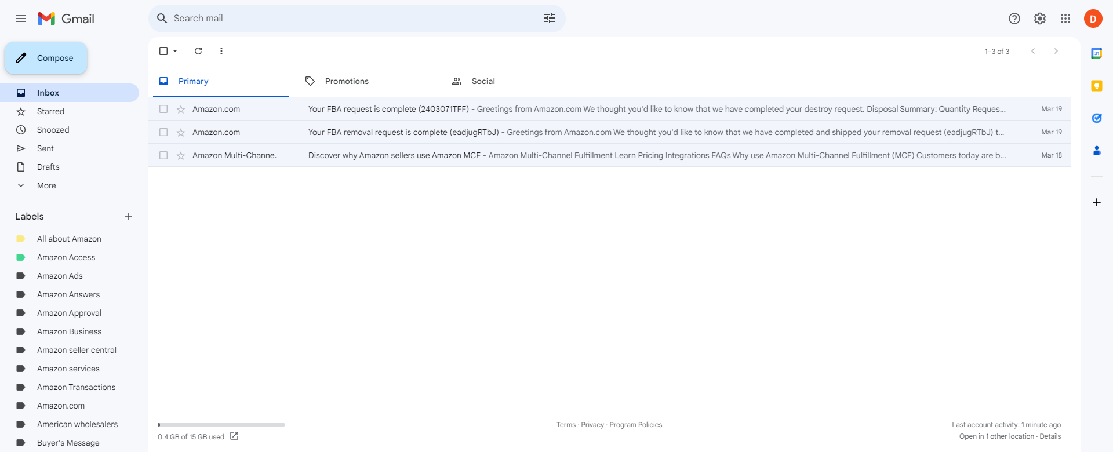1113x452 pixels.
Task: Open the account avatar D
Action: (x=1093, y=19)
